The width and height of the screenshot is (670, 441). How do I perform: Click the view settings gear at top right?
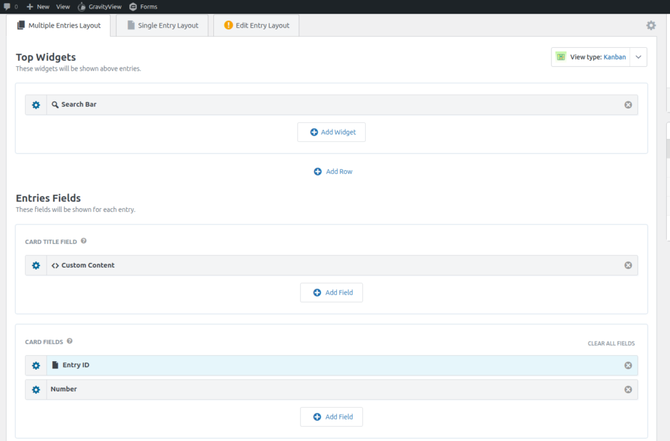(650, 26)
